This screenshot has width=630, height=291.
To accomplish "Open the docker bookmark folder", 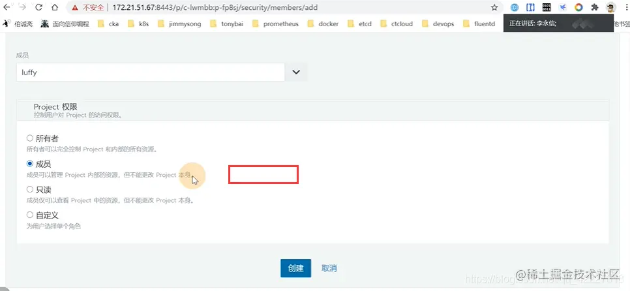I will point(323,23).
